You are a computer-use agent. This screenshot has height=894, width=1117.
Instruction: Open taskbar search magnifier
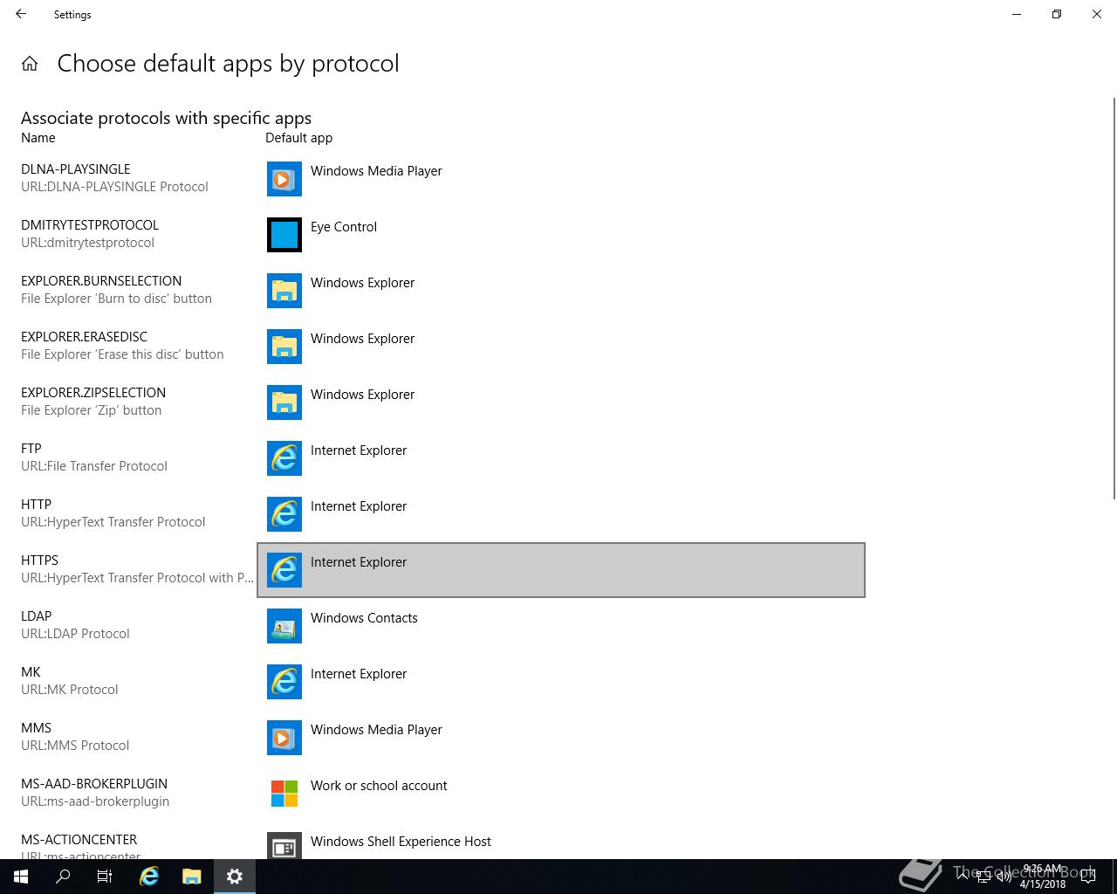pyautogui.click(x=63, y=877)
